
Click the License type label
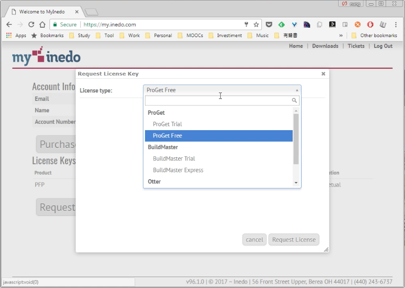[96, 91]
